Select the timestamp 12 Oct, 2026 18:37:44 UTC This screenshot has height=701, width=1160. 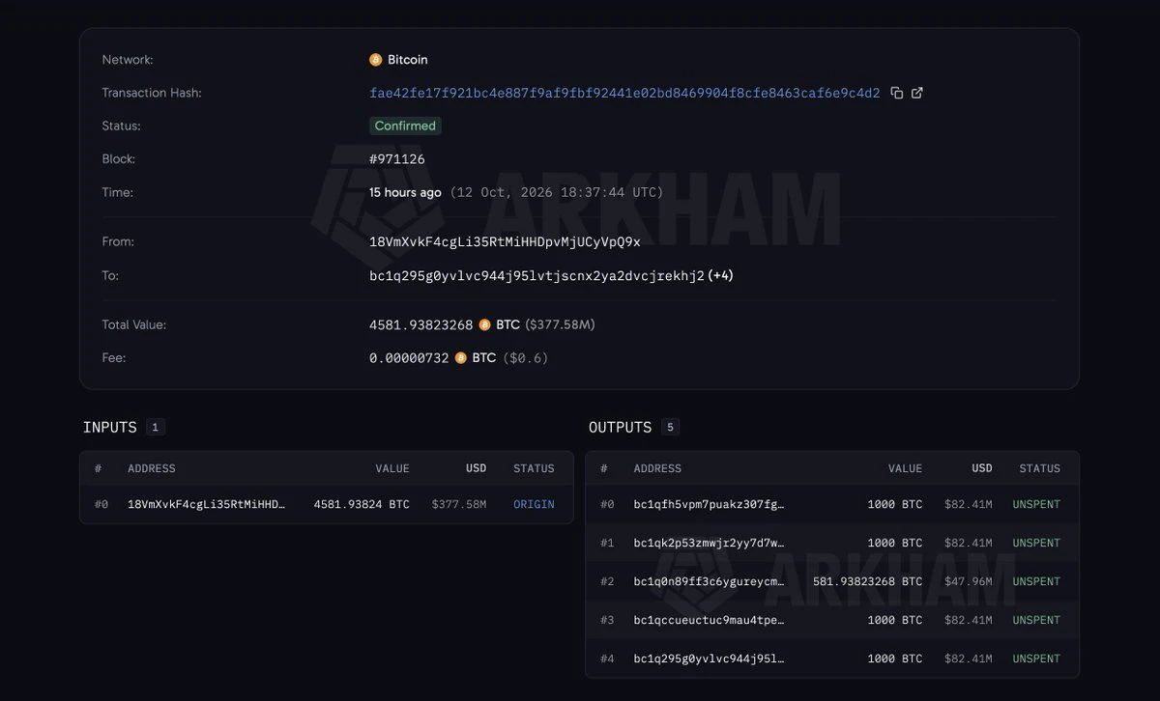click(x=556, y=193)
